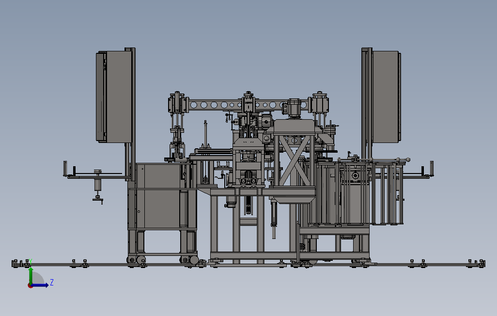497x316 pixels.
Task: Select the left tall electrical cabinet panel
Action: click(x=114, y=96)
